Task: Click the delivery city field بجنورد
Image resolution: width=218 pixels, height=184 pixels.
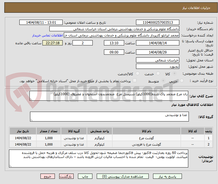Action: click(158, 67)
